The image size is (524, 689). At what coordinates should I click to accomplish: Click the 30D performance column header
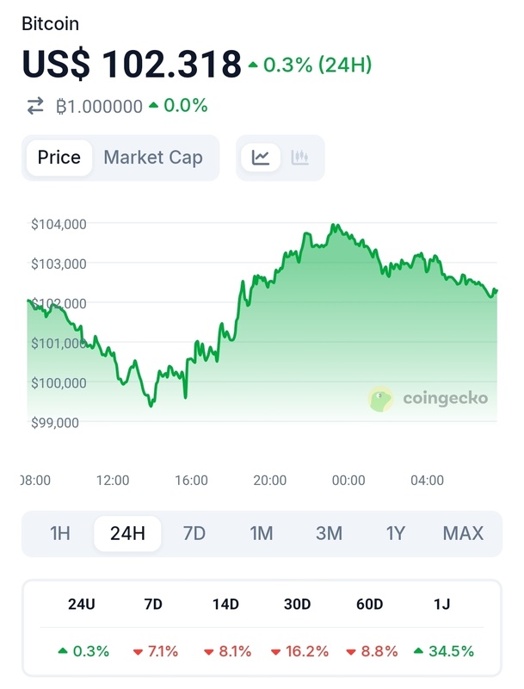297,604
